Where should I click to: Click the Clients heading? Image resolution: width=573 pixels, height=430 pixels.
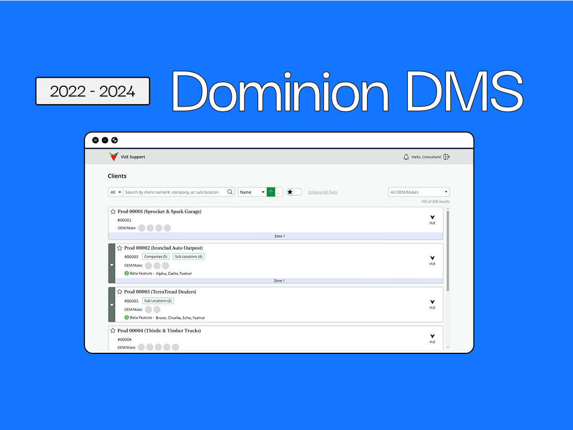point(117,176)
